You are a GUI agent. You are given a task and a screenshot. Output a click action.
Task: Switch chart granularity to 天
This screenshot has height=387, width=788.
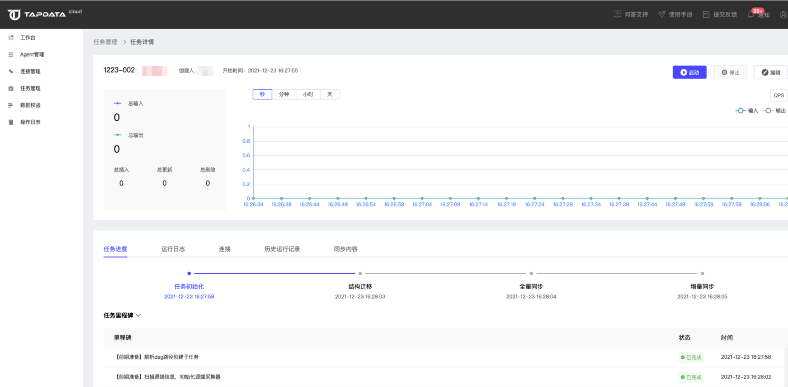[x=329, y=94]
